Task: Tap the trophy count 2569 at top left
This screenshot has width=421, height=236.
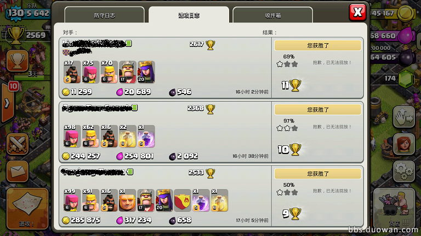Action: 36,35
